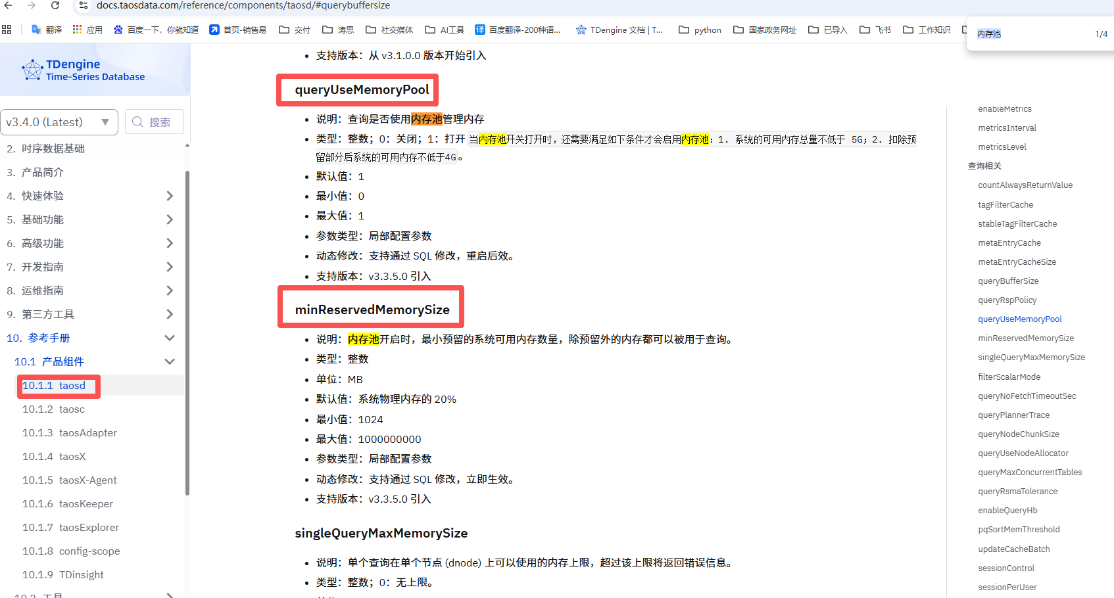Viewport: 1114px width, 598px height.
Task: Open the 百度一下 Baidu bookmark
Action: [x=156, y=30]
